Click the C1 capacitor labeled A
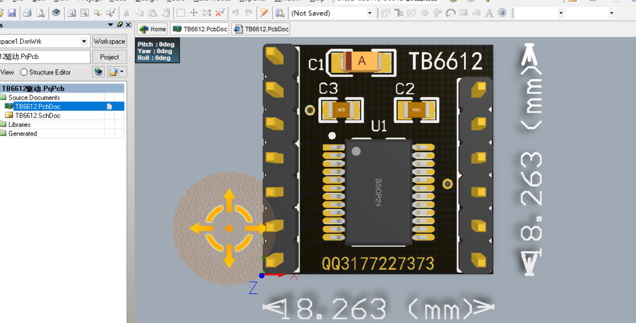This screenshot has width=636, height=323. pos(361,61)
